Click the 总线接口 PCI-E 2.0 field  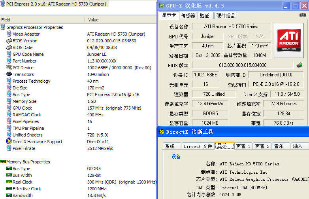coord(276,84)
